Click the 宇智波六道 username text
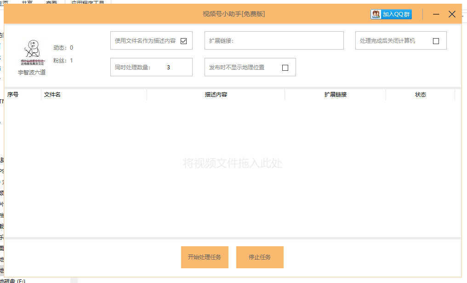This screenshot has height=283, width=467. tap(32, 72)
